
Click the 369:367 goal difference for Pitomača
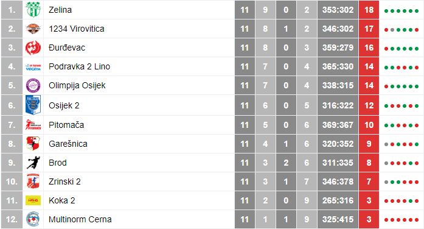[x=338, y=125]
